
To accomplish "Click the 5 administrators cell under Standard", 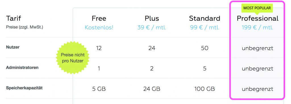I will click(205, 69).
